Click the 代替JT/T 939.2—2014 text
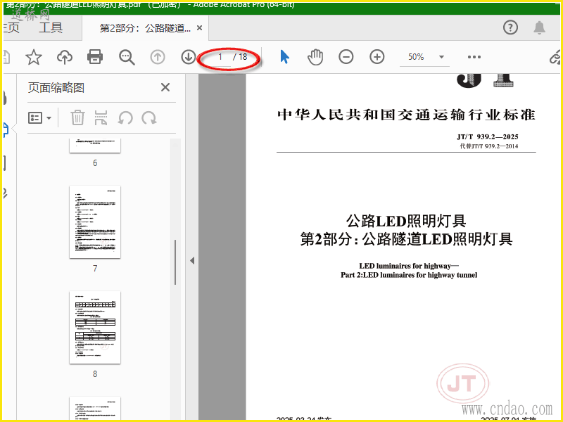This screenshot has height=422, width=563. [489, 146]
